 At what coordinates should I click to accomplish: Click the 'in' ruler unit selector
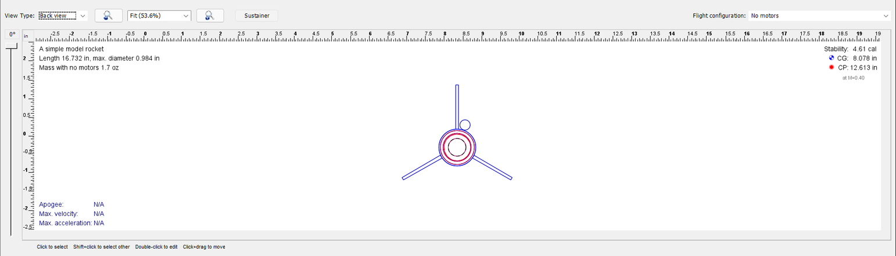[x=26, y=36]
